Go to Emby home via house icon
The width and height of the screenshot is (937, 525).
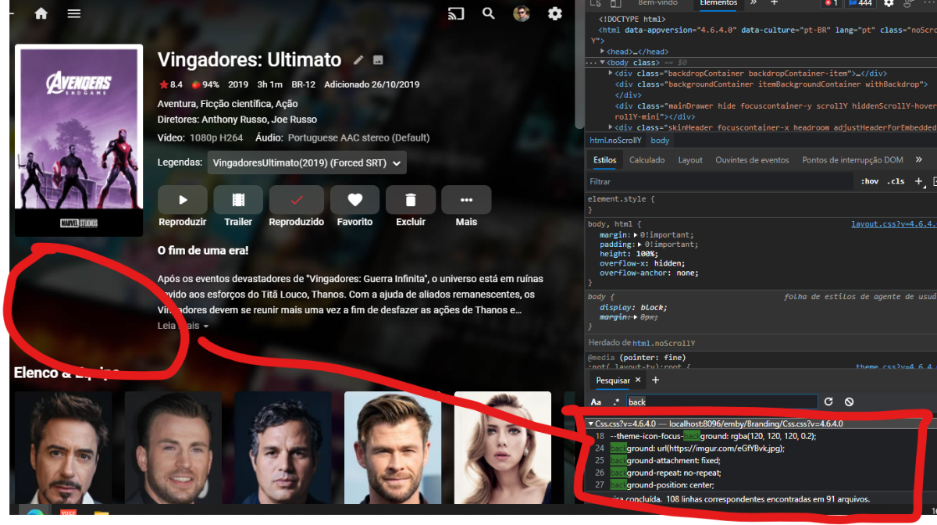pos(41,13)
